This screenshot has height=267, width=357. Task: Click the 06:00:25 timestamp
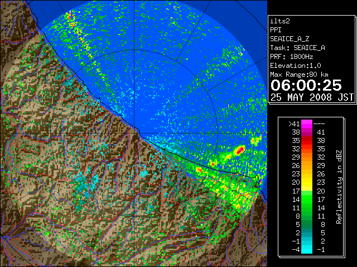coord(306,85)
